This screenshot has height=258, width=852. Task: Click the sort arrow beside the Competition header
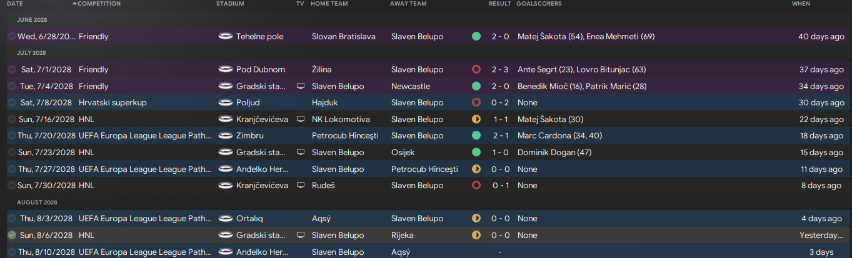point(75,4)
